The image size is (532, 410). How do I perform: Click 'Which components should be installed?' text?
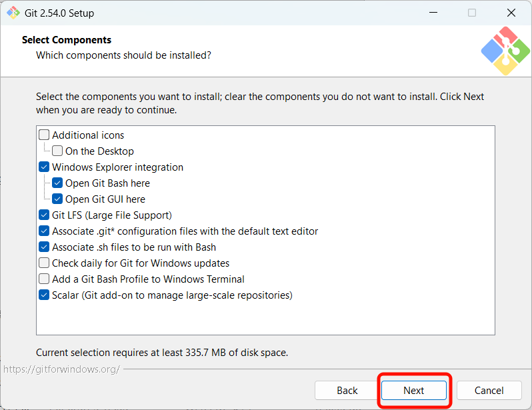123,55
